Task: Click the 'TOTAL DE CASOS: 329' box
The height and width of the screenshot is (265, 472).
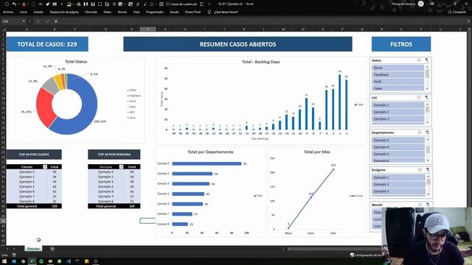Action: [47, 44]
